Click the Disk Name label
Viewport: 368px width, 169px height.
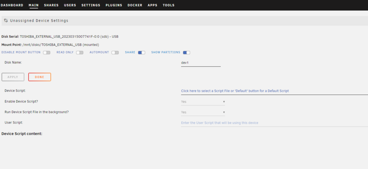(13, 62)
